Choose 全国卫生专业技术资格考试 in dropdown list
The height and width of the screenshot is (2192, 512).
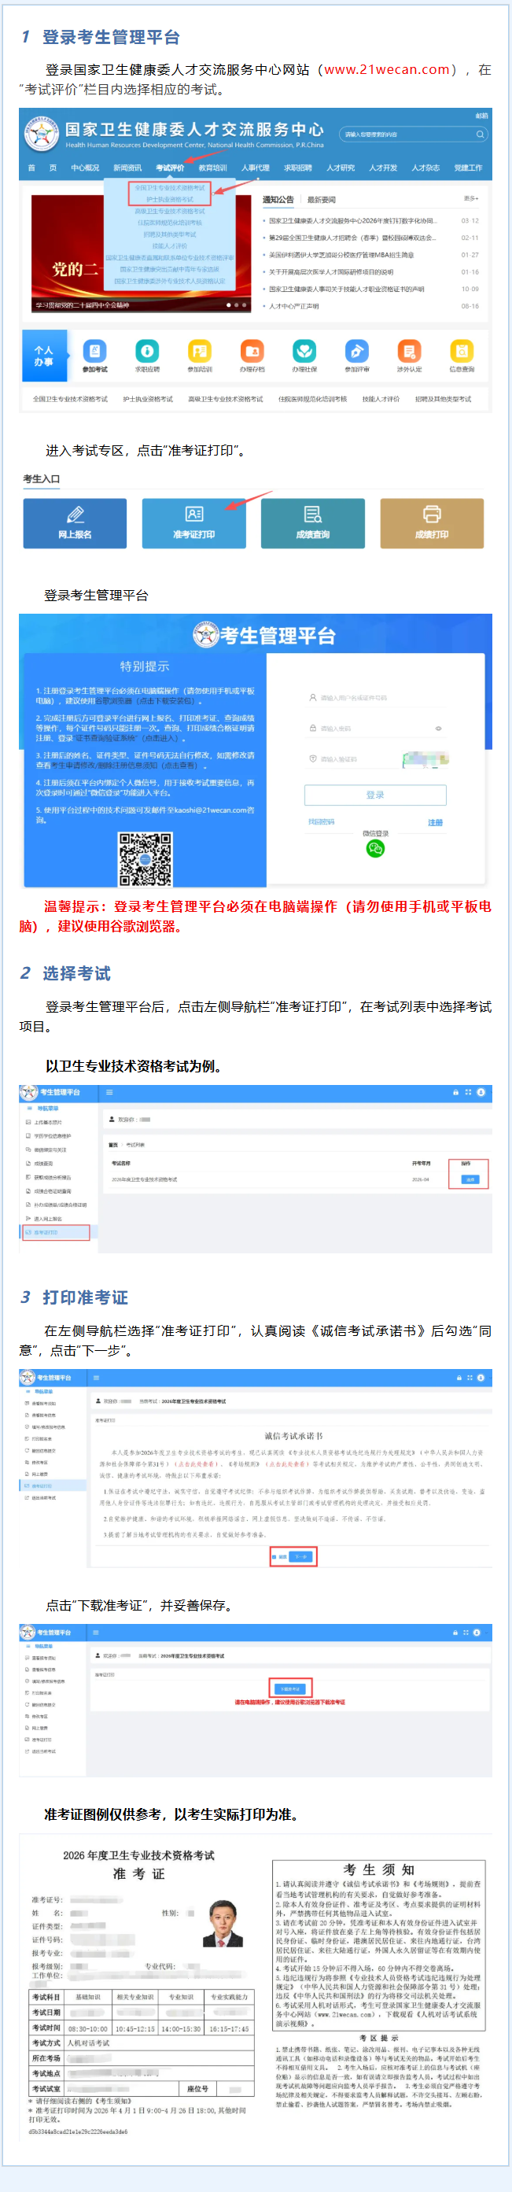point(169,187)
